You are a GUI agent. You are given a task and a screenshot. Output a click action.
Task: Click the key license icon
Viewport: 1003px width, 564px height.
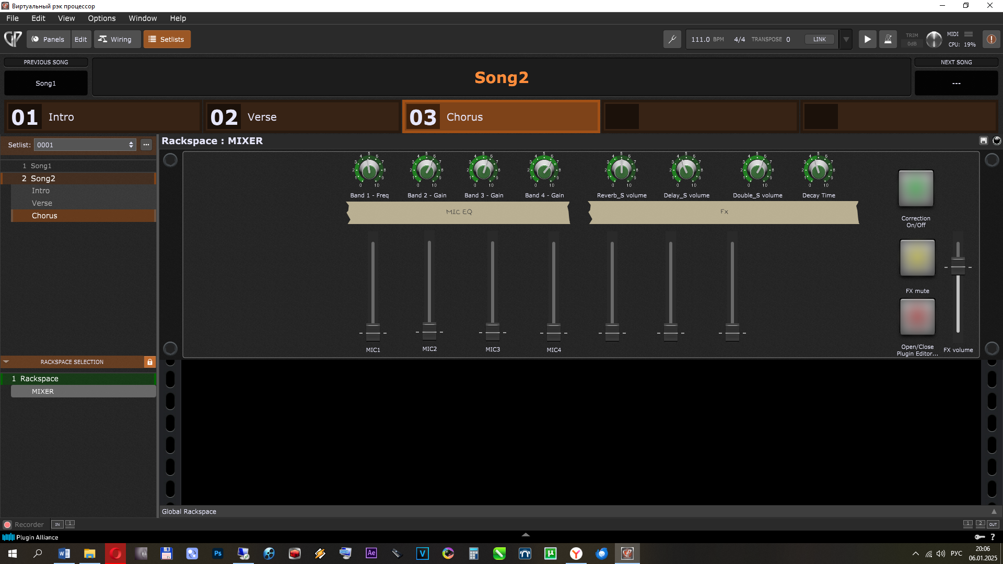click(979, 537)
